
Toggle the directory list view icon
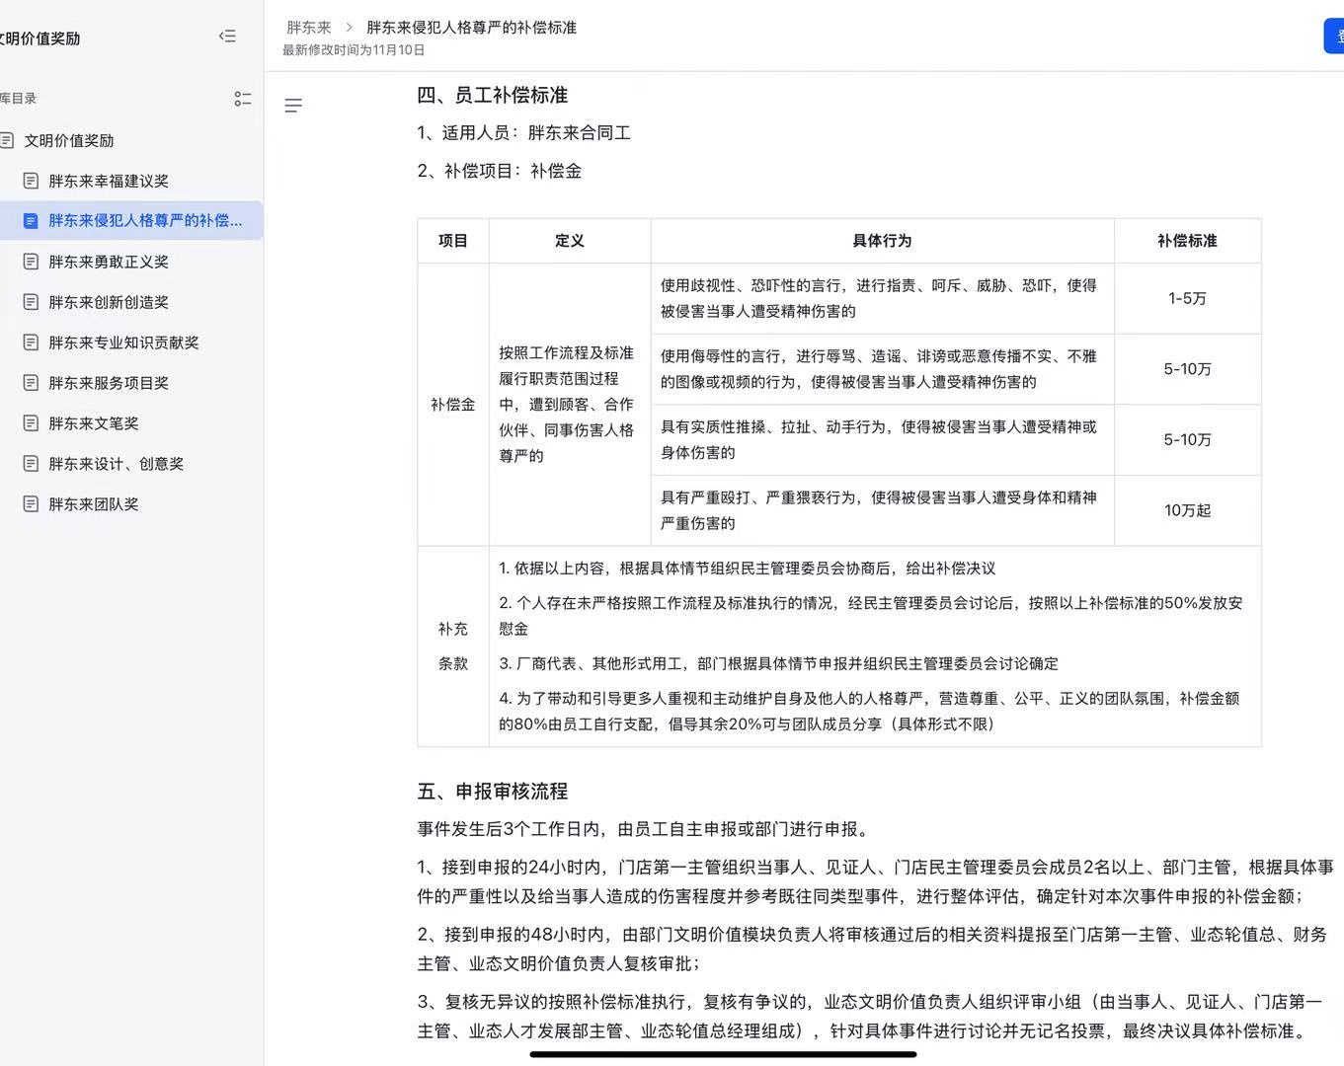pyautogui.click(x=243, y=99)
